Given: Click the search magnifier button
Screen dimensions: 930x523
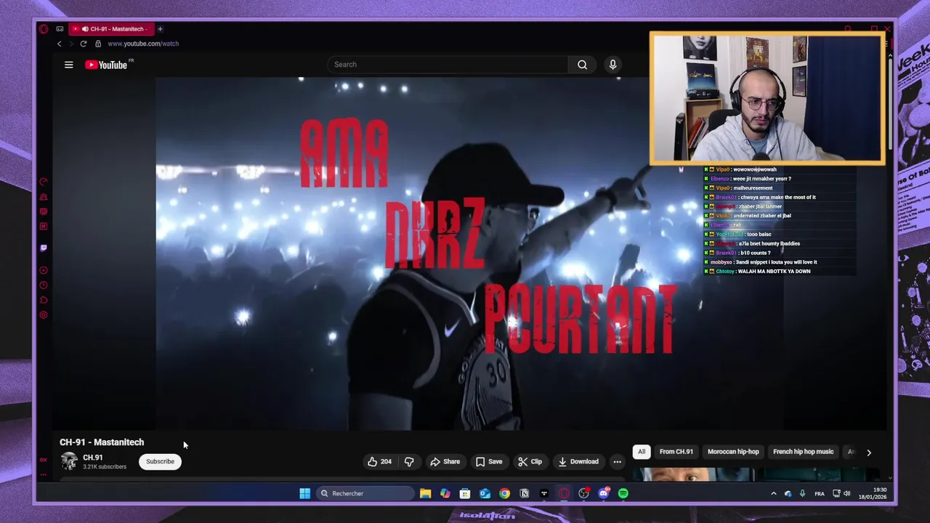Looking at the screenshot, I should point(582,65).
